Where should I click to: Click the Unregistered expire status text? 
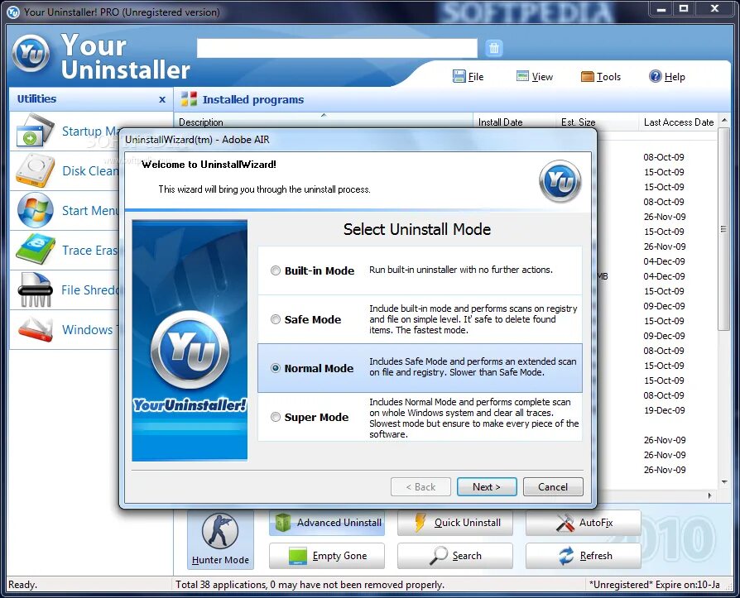click(x=655, y=584)
